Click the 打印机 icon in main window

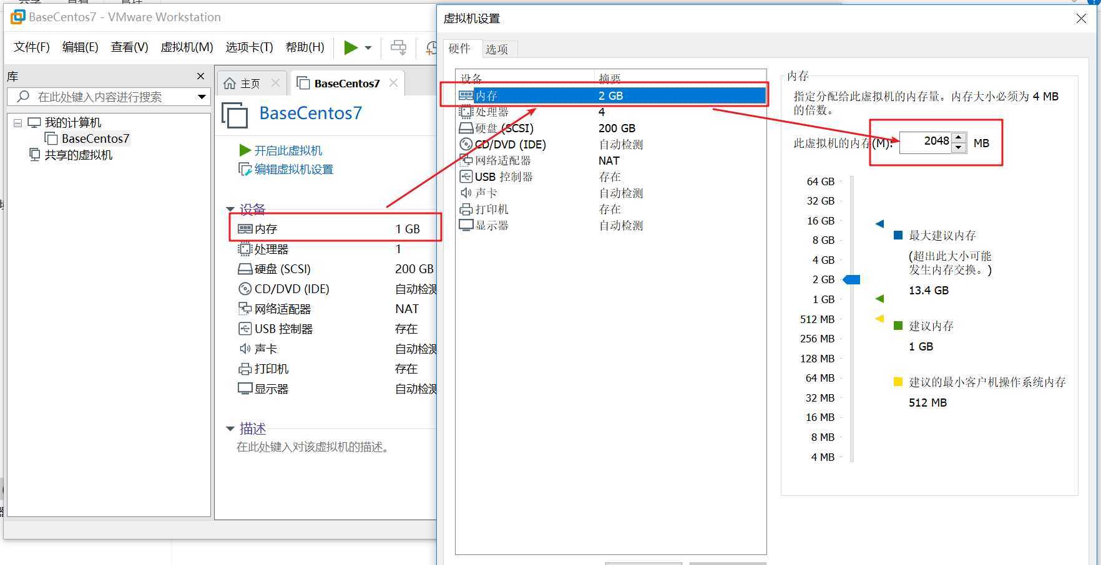coord(245,369)
